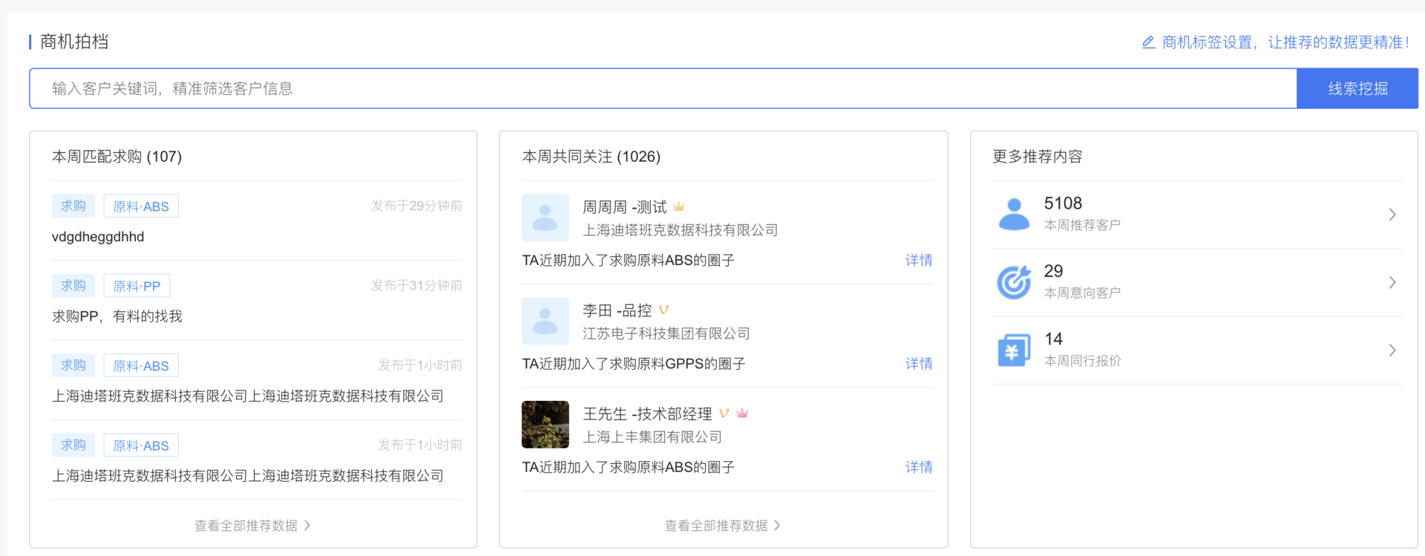Expand the 14 本周同行报价 chevron
Image resolution: width=1425 pixels, height=556 pixels.
tap(1392, 350)
